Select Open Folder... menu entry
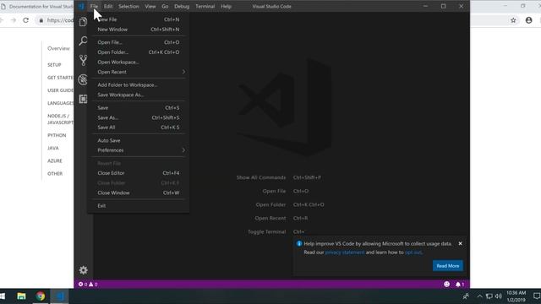The height and width of the screenshot is (304, 541). [138, 52]
